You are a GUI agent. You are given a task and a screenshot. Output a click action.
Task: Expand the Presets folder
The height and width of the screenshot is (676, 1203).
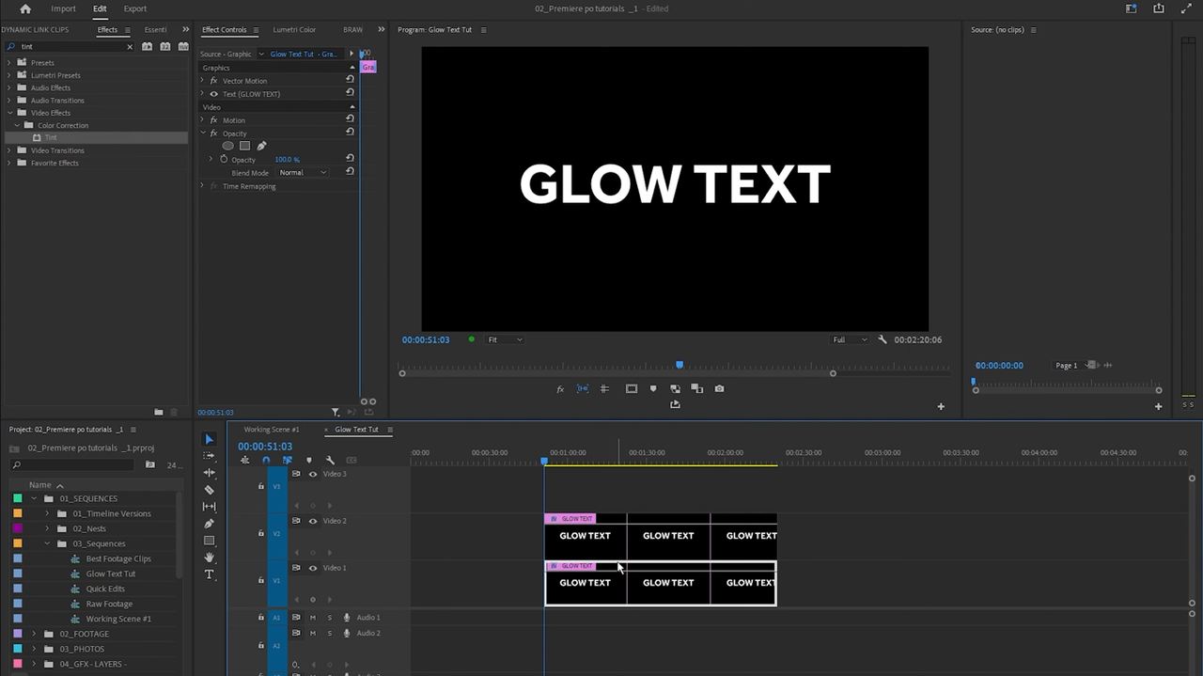coord(9,63)
